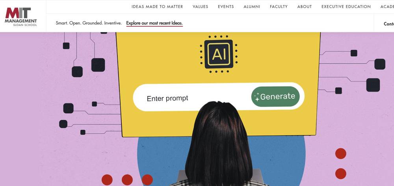The height and width of the screenshot is (186, 394).
Task: Open Ideas Made to Matter menu
Action: pyautogui.click(x=157, y=7)
